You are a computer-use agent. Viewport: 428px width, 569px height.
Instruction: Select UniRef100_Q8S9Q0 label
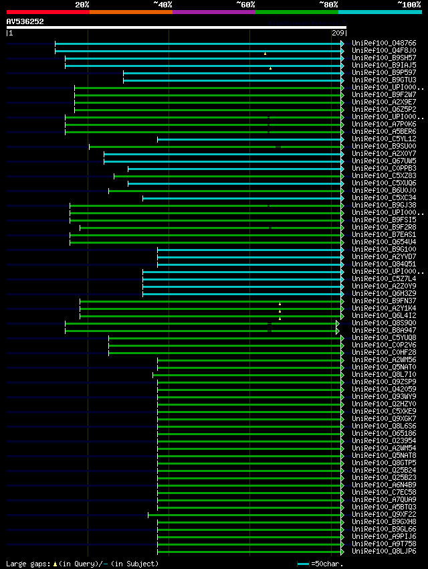(384, 323)
